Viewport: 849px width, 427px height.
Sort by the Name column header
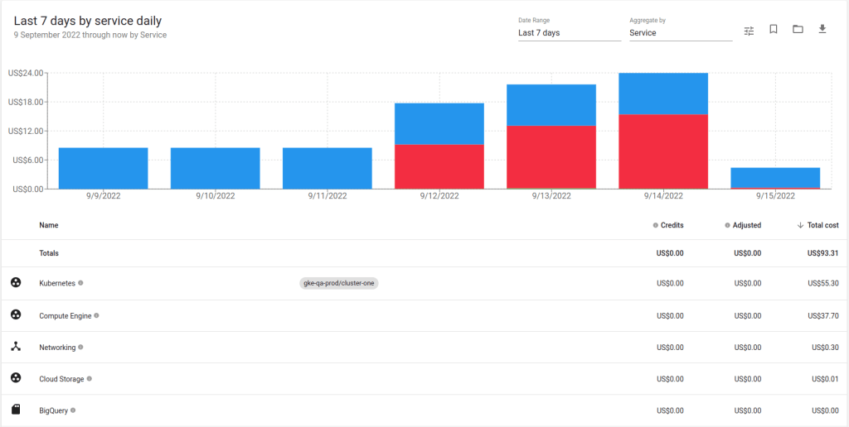click(x=49, y=225)
